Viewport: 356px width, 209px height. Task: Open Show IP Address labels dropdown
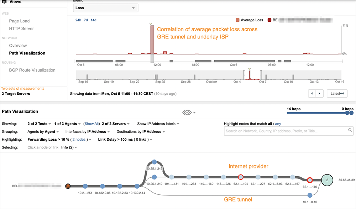(x=158, y=124)
